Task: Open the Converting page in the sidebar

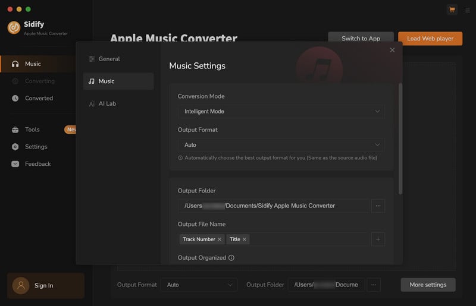Action: pos(38,81)
